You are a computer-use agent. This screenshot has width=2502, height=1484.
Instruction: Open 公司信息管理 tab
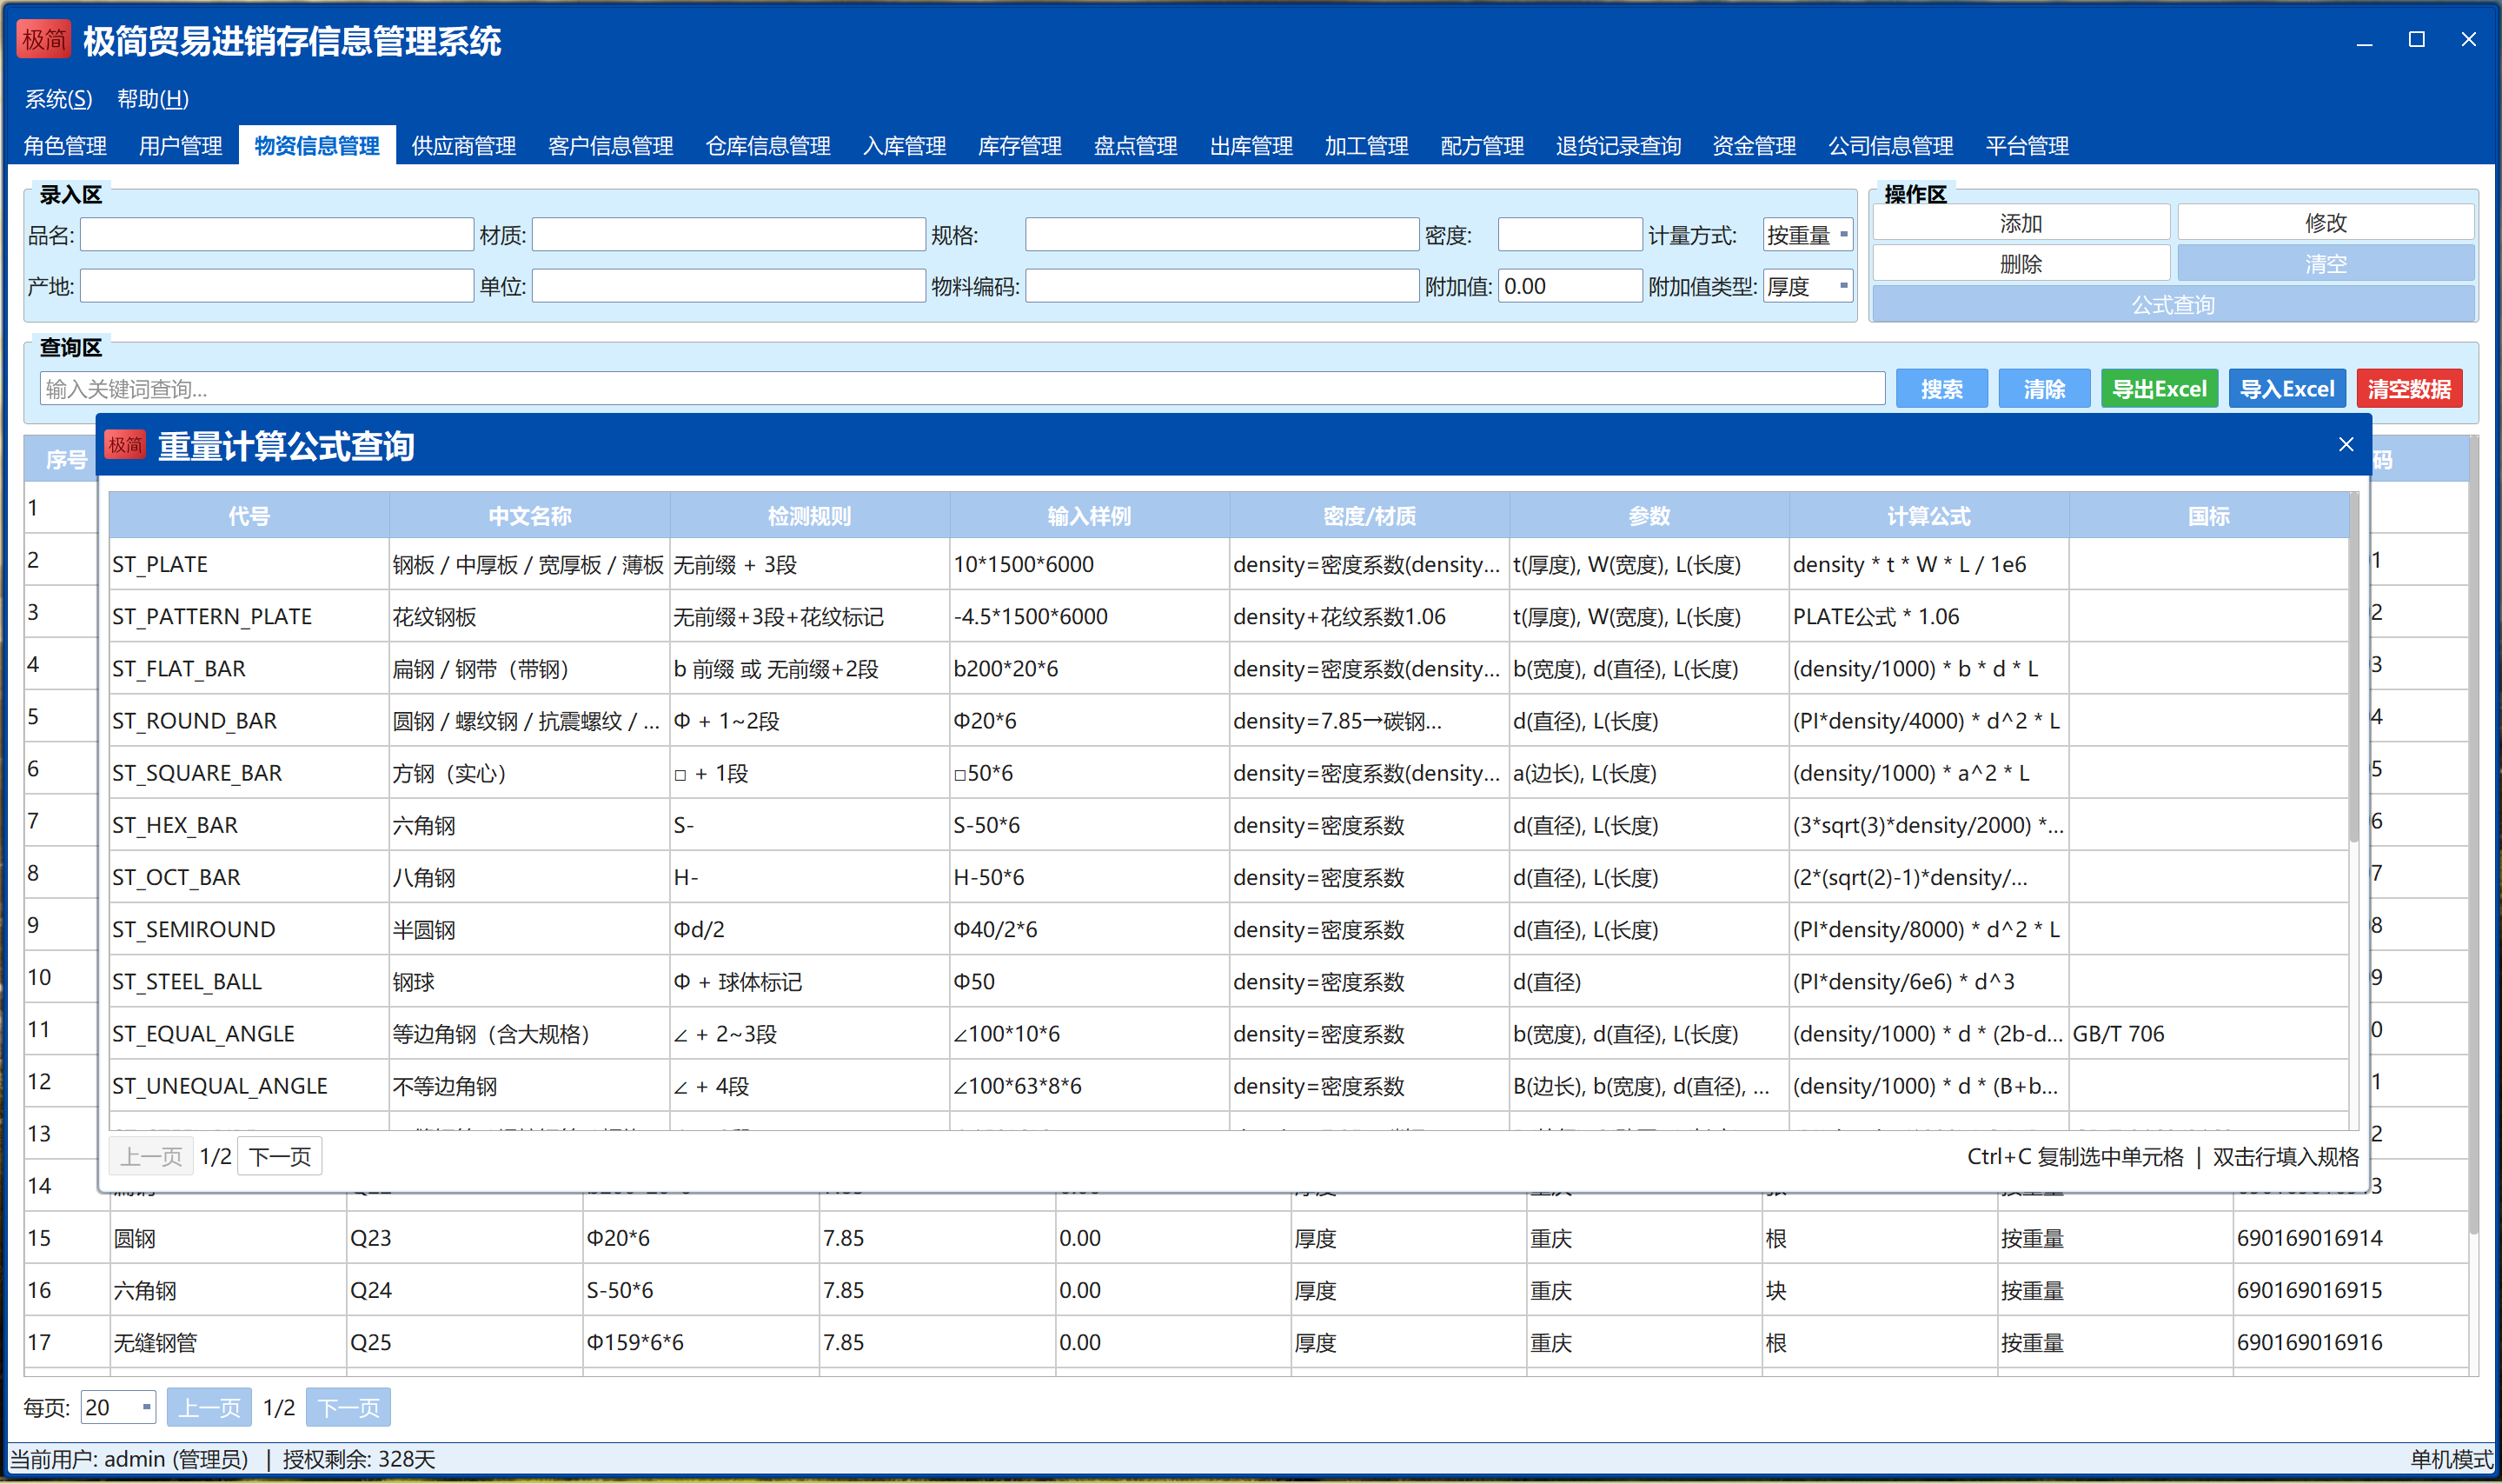point(1890,146)
